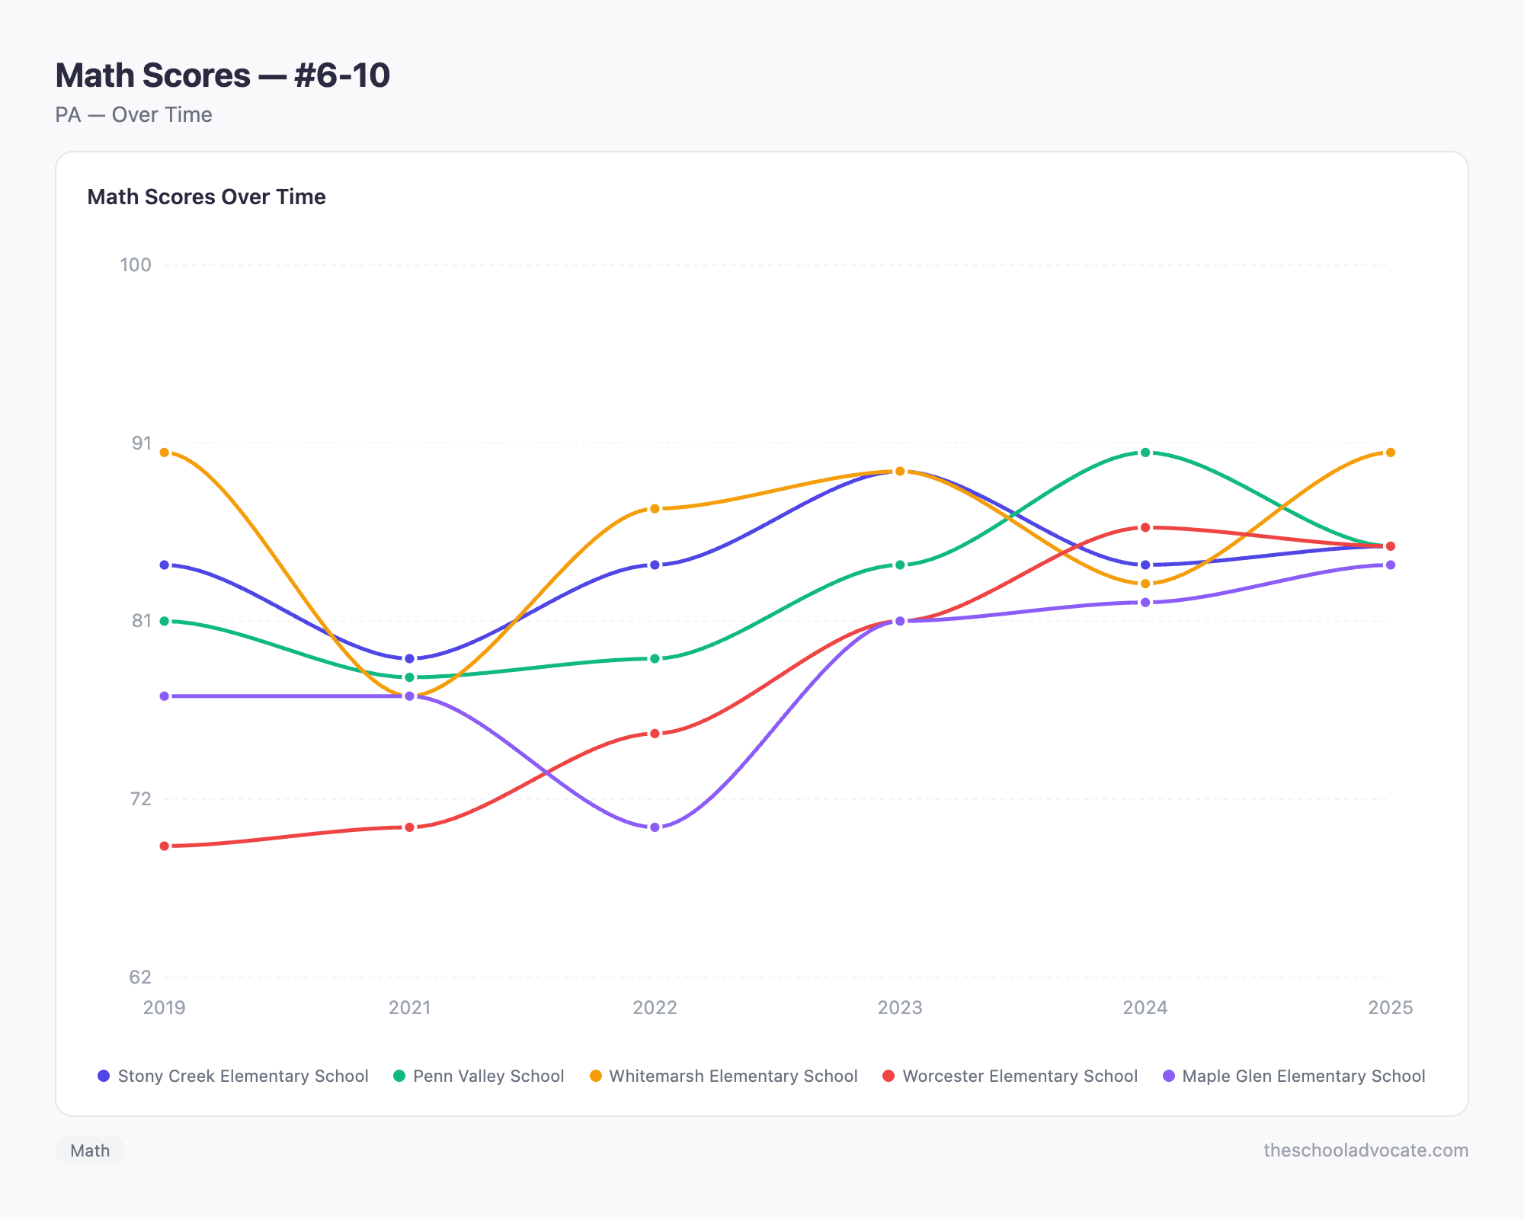Click Penn Valley green peak point at 2024
The image size is (1524, 1219).
(x=1145, y=453)
